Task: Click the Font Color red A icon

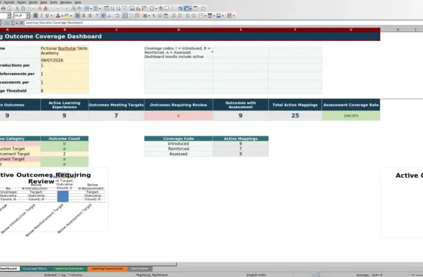Action: pos(58,16)
